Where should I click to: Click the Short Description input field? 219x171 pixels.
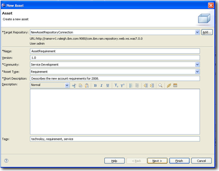pyautogui.click(x=115, y=79)
